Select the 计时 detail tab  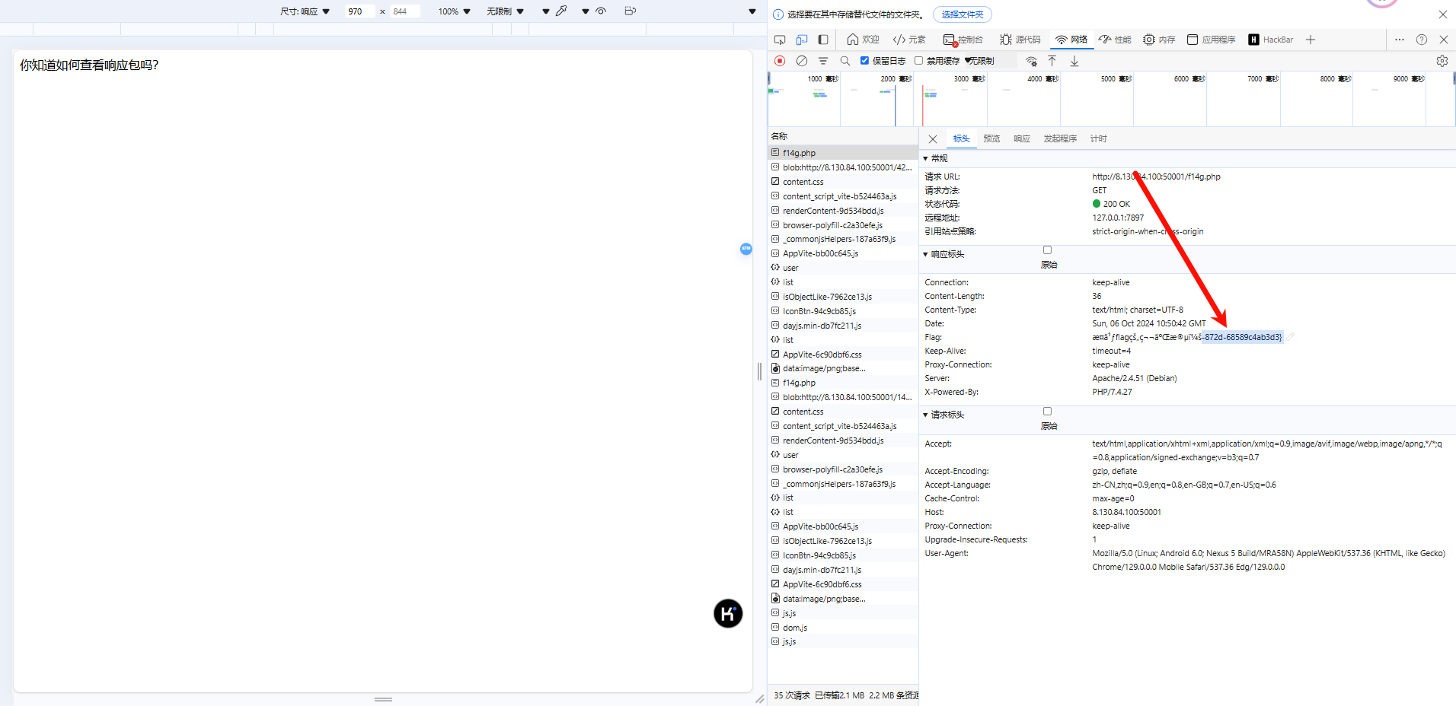(1098, 139)
